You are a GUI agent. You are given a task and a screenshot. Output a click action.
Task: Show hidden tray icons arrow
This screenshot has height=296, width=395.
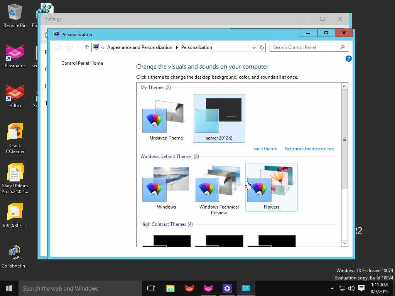[x=332, y=288]
